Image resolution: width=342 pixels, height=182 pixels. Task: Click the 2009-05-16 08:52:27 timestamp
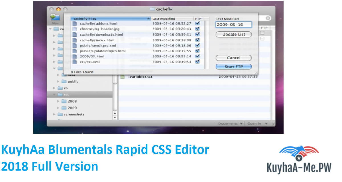click(x=172, y=24)
